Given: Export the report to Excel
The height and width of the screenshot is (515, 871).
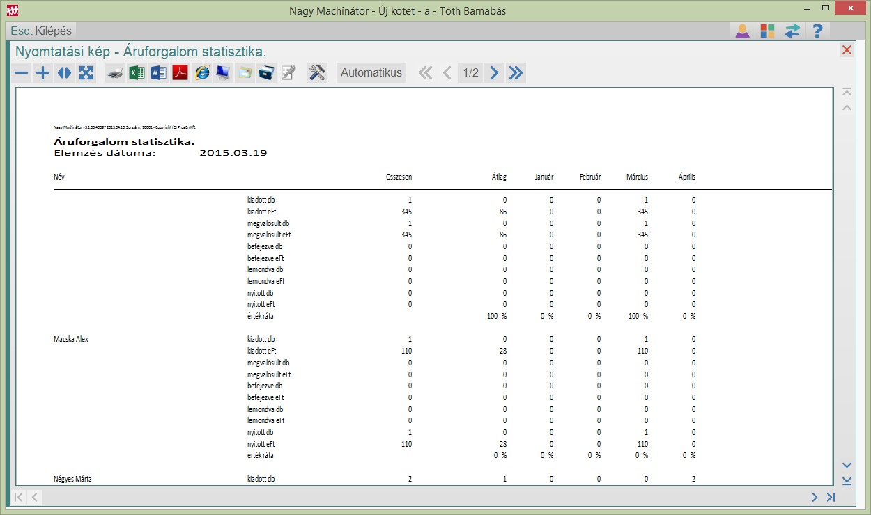Looking at the screenshot, I should pos(137,73).
